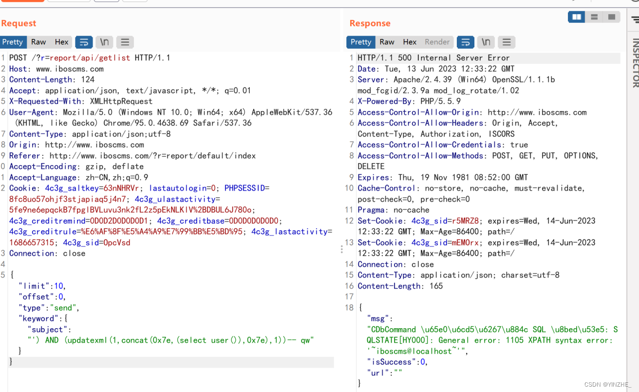The width and height of the screenshot is (639, 392).
Task: Click the Access-Control-Allow-Credentials: true header
Action: pyautogui.click(x=443, y=145)
